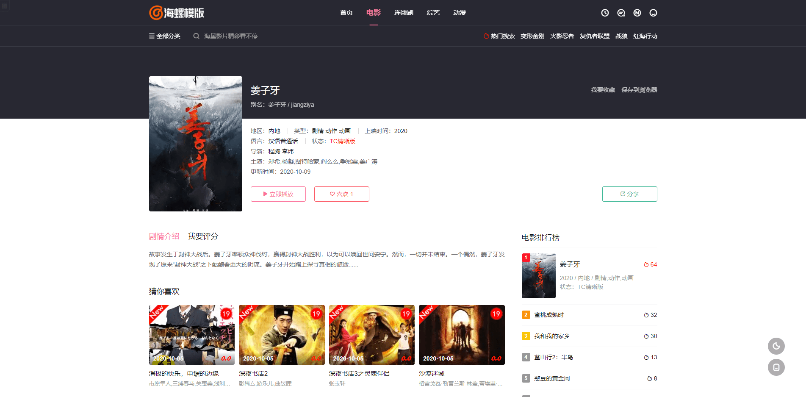The height and width of the screenshot is (397, 806).
Task: Click the floating mobile phone icon button
Action: click(776, 367)
